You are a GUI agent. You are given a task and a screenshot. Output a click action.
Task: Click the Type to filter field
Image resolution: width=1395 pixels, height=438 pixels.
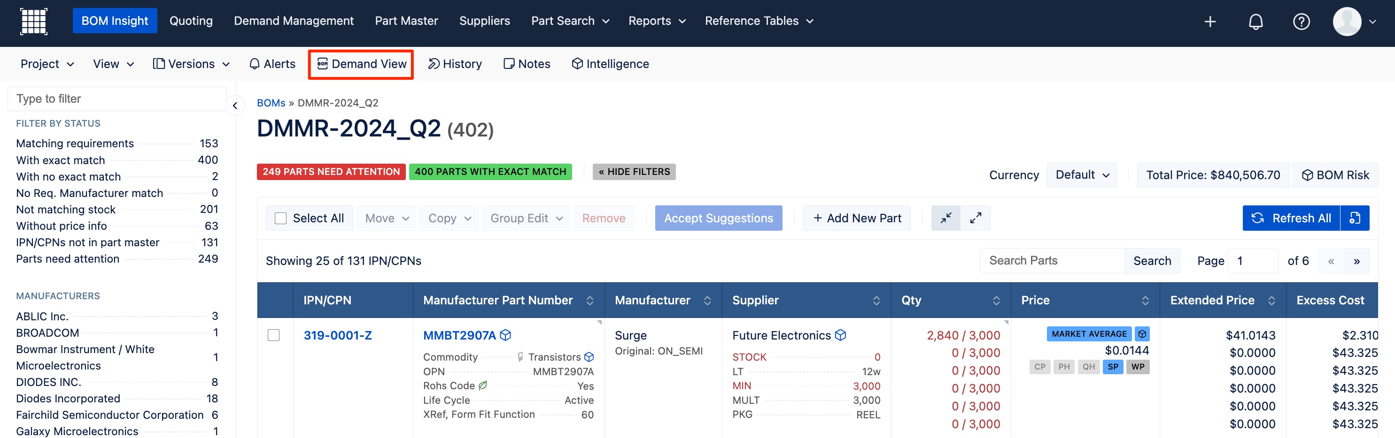116,99
